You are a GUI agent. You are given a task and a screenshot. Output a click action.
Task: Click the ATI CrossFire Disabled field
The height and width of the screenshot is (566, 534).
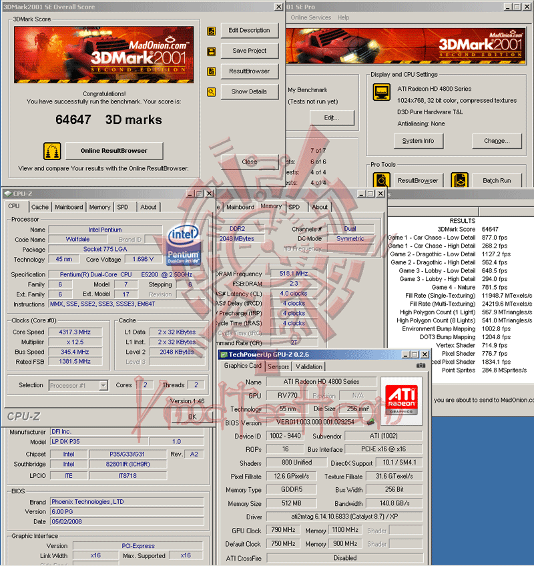pos(345,558)
